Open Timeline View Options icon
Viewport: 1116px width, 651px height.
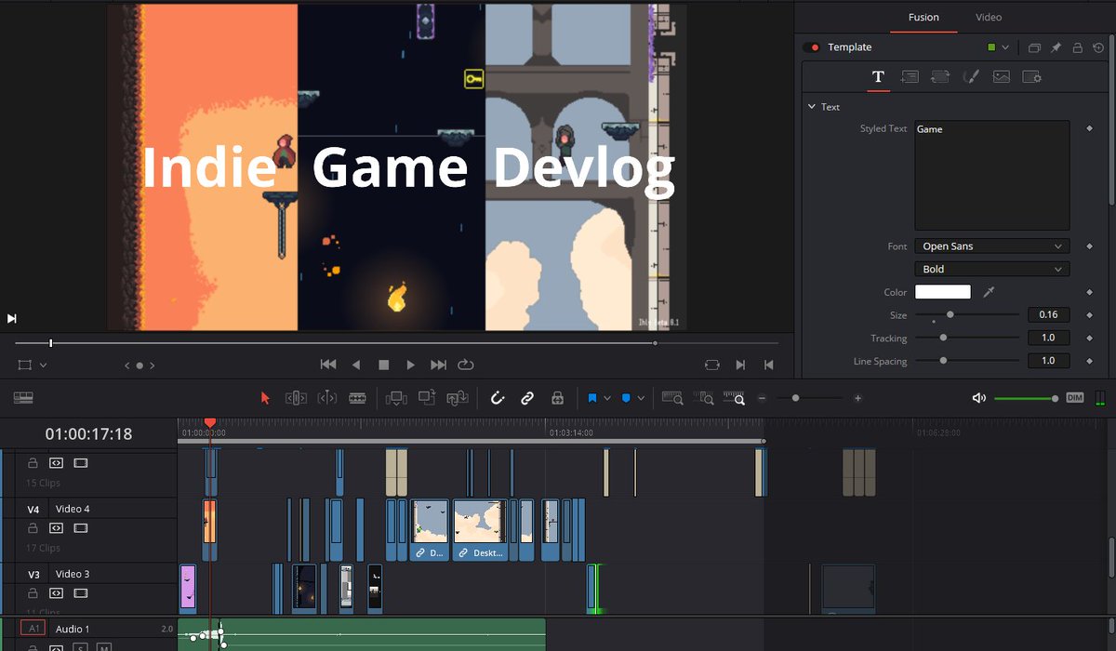pyautogui.click(x=23, y=398)
